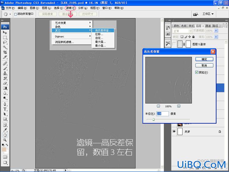Viewport: 229px width, 172px height.
Task: Open the tool preset picker arrow
Action: click(x=10, y=14)
